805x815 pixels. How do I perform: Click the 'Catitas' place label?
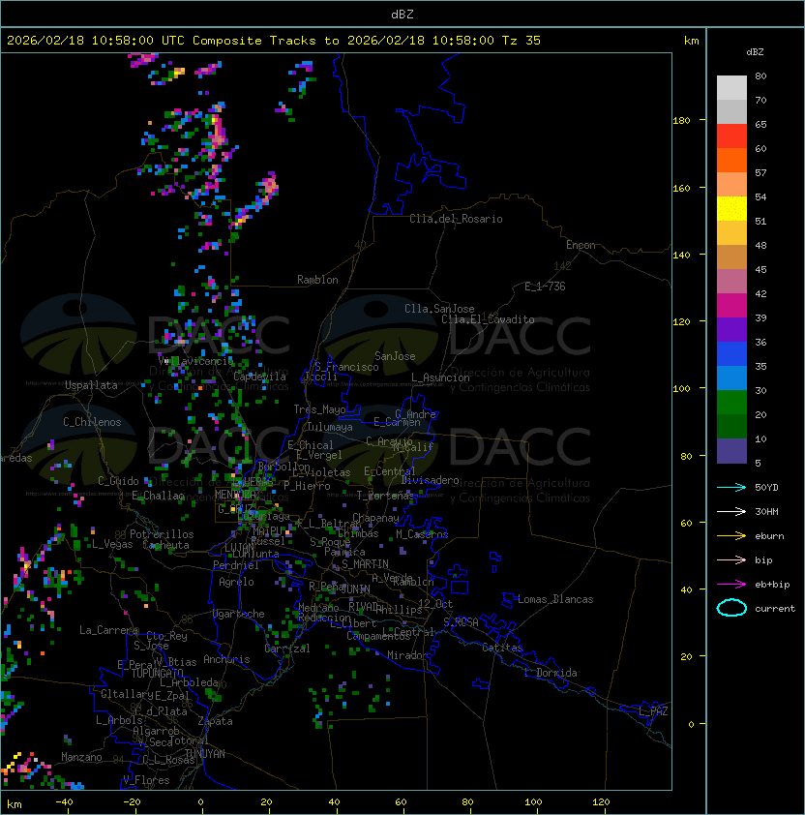coord(502,648)
